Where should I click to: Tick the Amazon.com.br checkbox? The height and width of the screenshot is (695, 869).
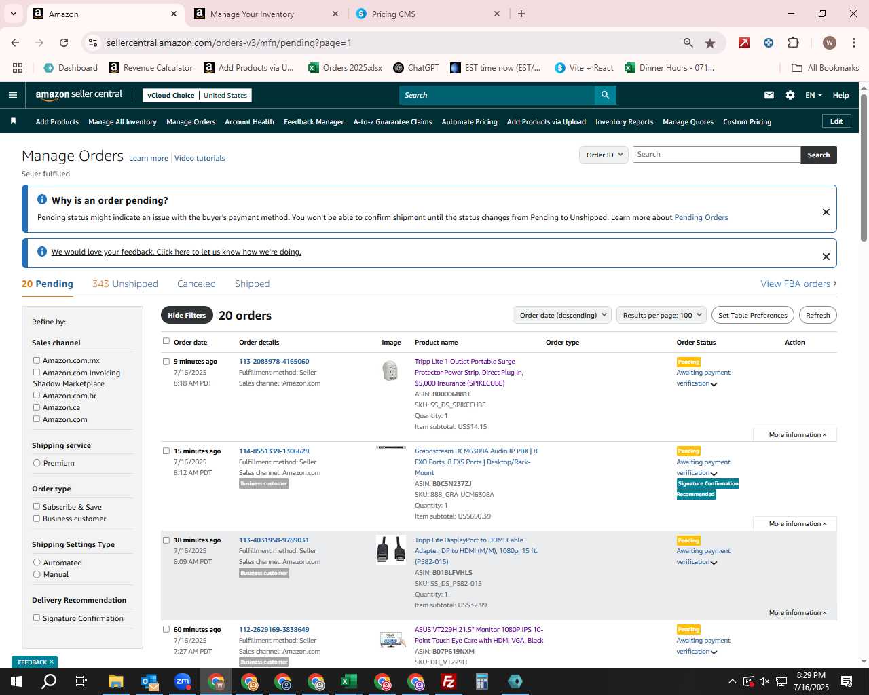(x=37, y=395)
